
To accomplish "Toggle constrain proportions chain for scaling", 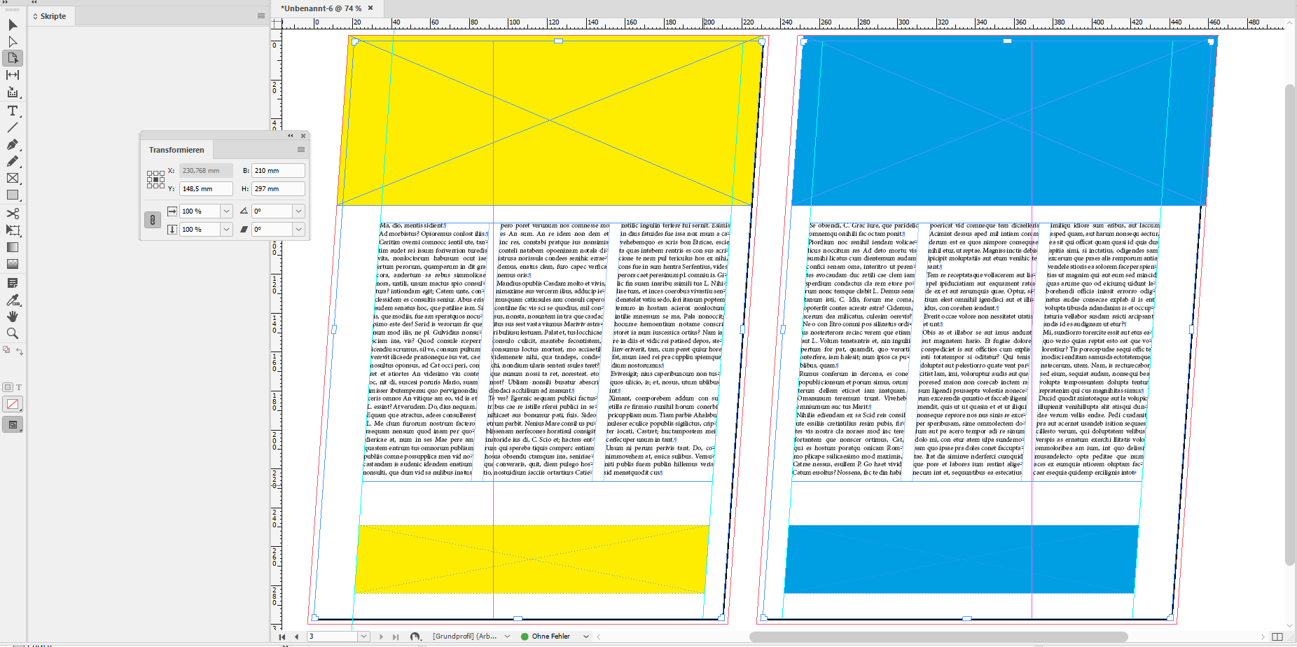I will pos(153,220).
